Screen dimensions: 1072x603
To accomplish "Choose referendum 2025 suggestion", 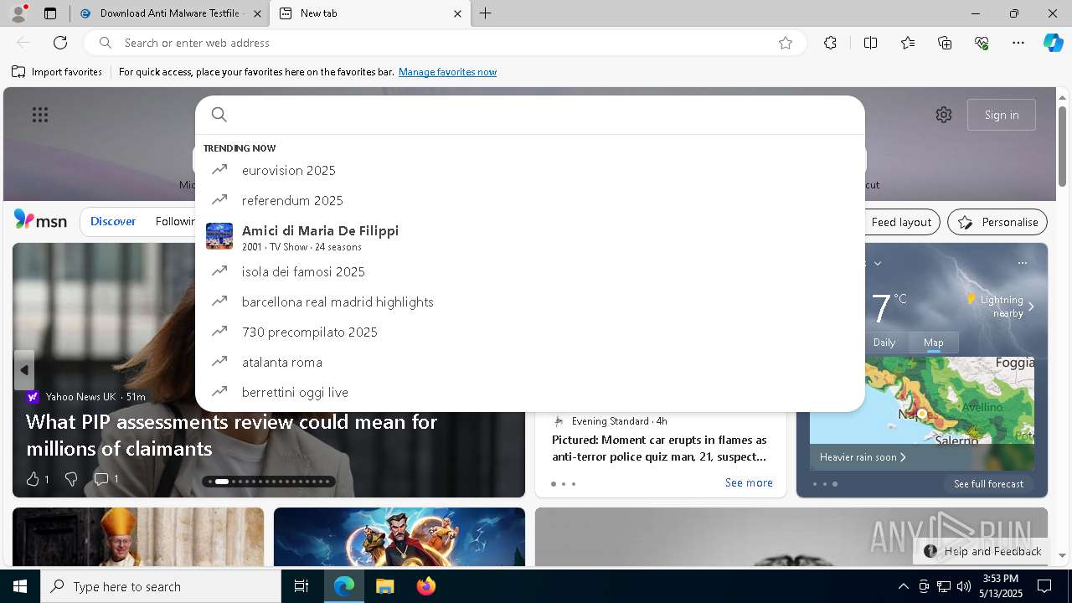I will [530, 200].
